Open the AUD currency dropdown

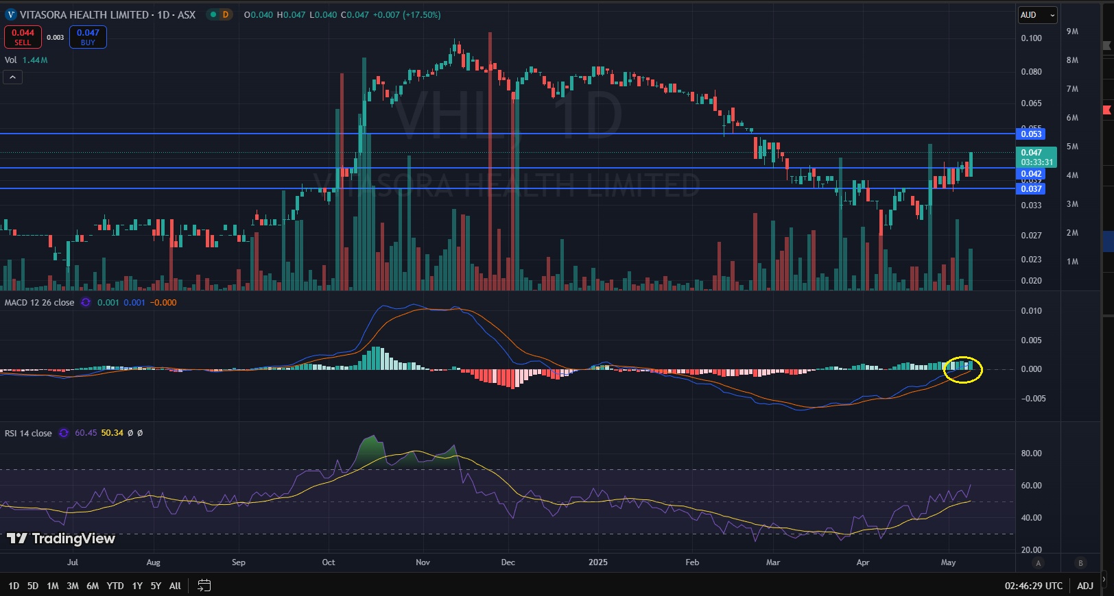coord(1037,15)
